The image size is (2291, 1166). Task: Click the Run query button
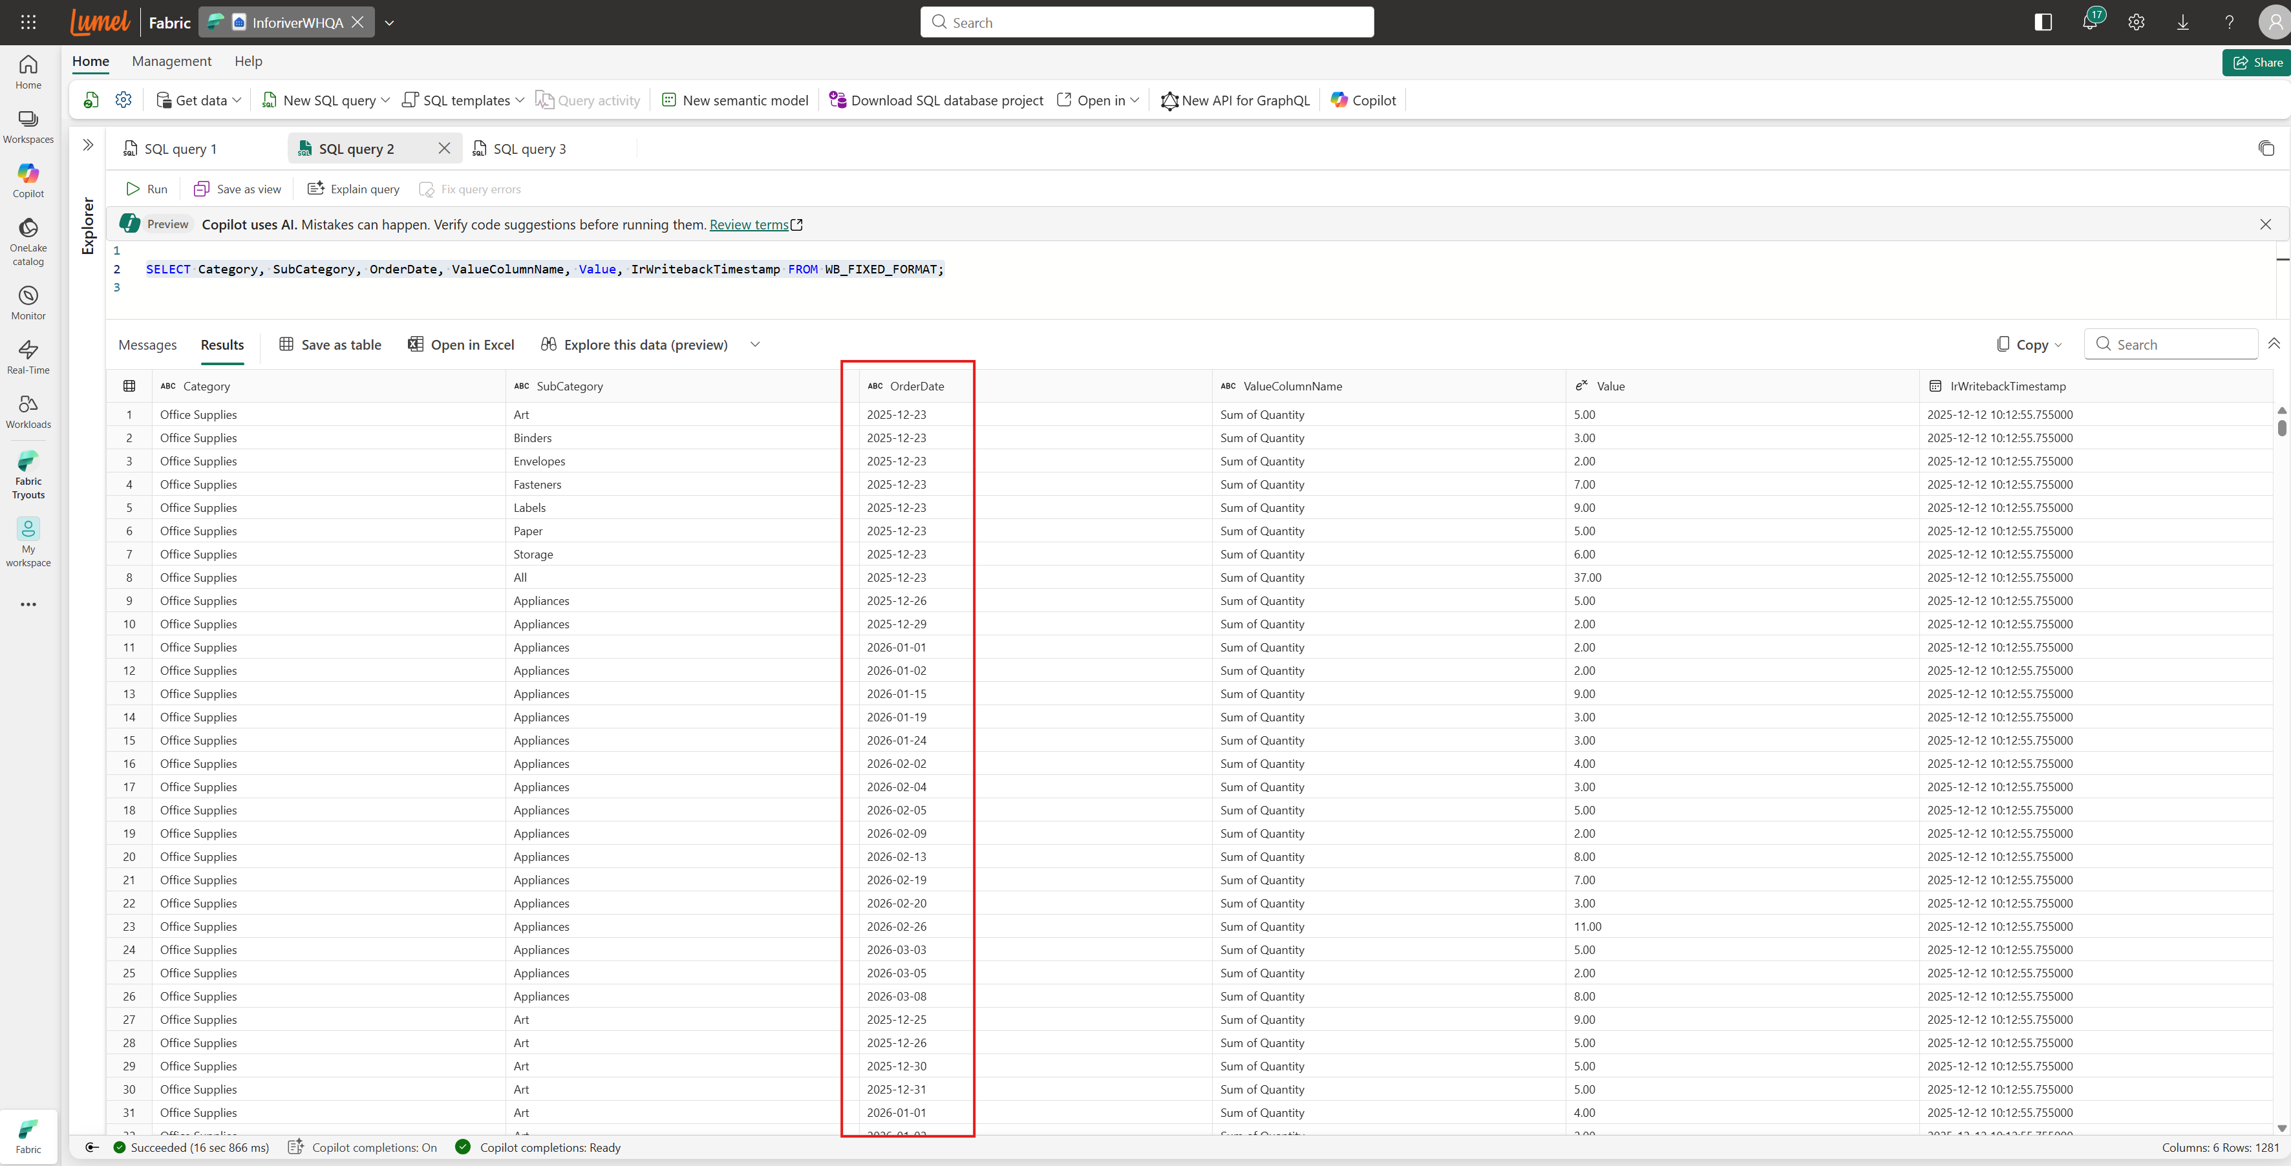click(147, 189)
